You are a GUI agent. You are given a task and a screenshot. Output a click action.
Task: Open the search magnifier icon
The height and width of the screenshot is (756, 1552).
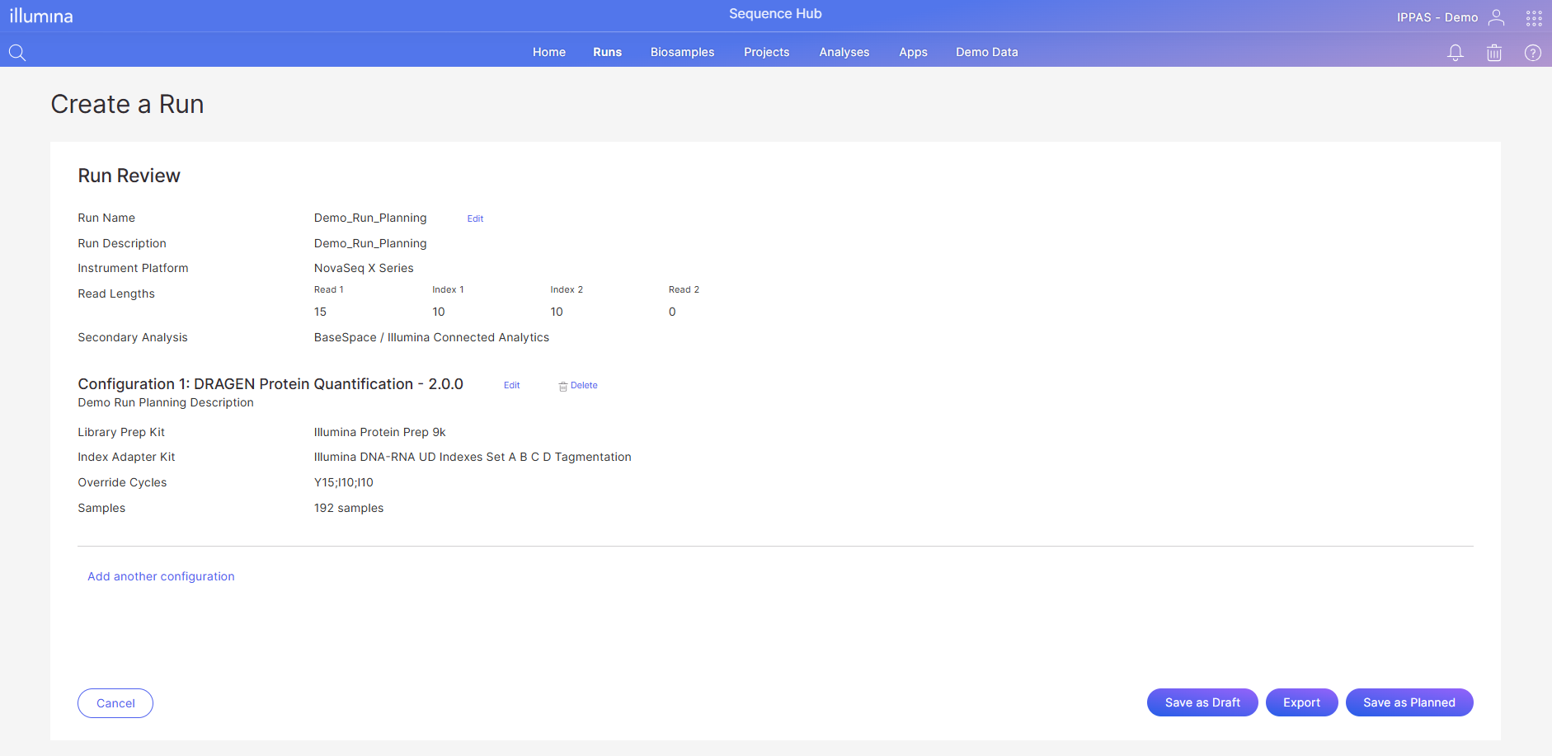[x=17, y=53]
